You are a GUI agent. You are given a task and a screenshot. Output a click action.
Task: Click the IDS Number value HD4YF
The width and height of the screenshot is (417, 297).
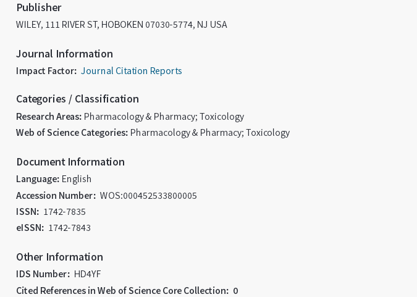click(x=87, y=274)
